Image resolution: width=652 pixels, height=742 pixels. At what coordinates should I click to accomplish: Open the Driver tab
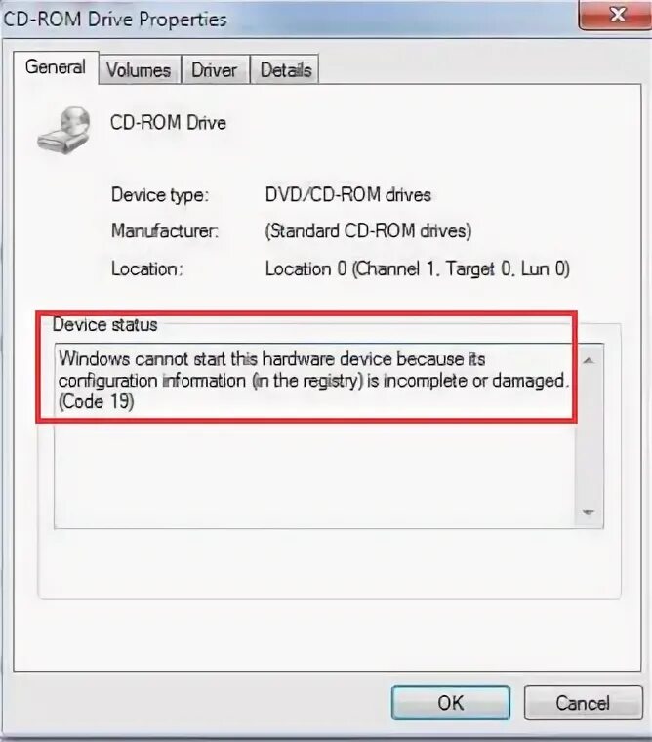coord(215,70)
